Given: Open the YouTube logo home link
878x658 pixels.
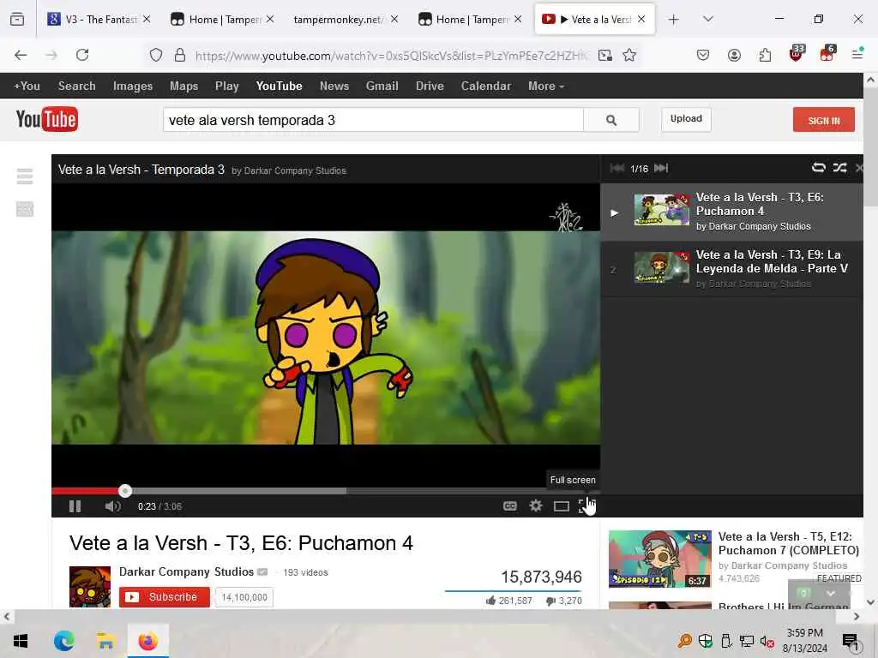Looking at the screenshot, I should tap(47, 118).
